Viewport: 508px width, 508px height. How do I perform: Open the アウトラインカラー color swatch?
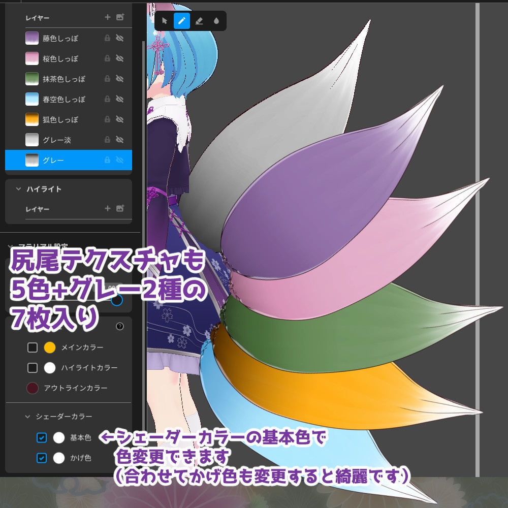pos(33,388)
